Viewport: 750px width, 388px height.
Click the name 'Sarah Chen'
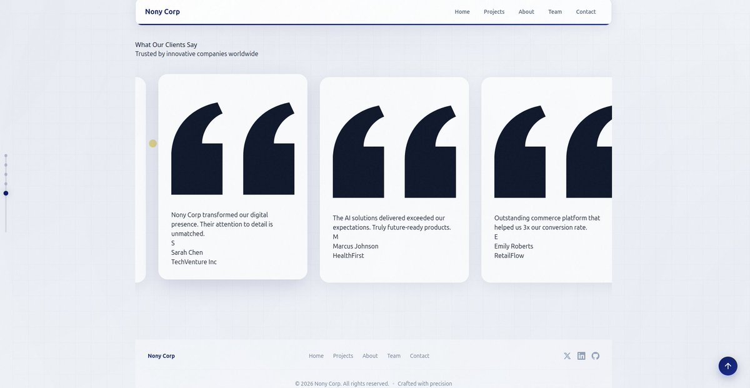coord(187,252)
